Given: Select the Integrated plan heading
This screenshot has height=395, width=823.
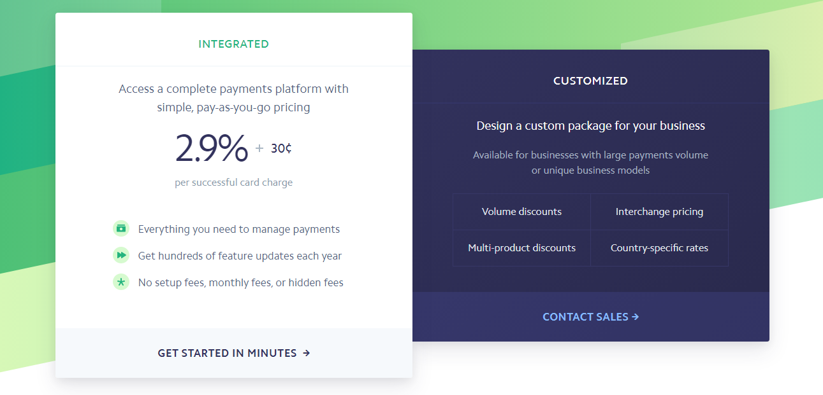Looking at the screenshot, I should (x=233, y=44).
